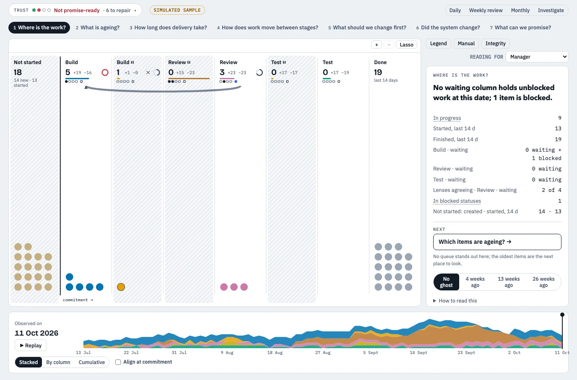Click the Manual button
Viewport: 577px width, 380px height.
click(466, 44)
